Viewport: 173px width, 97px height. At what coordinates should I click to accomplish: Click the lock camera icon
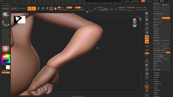147,50
